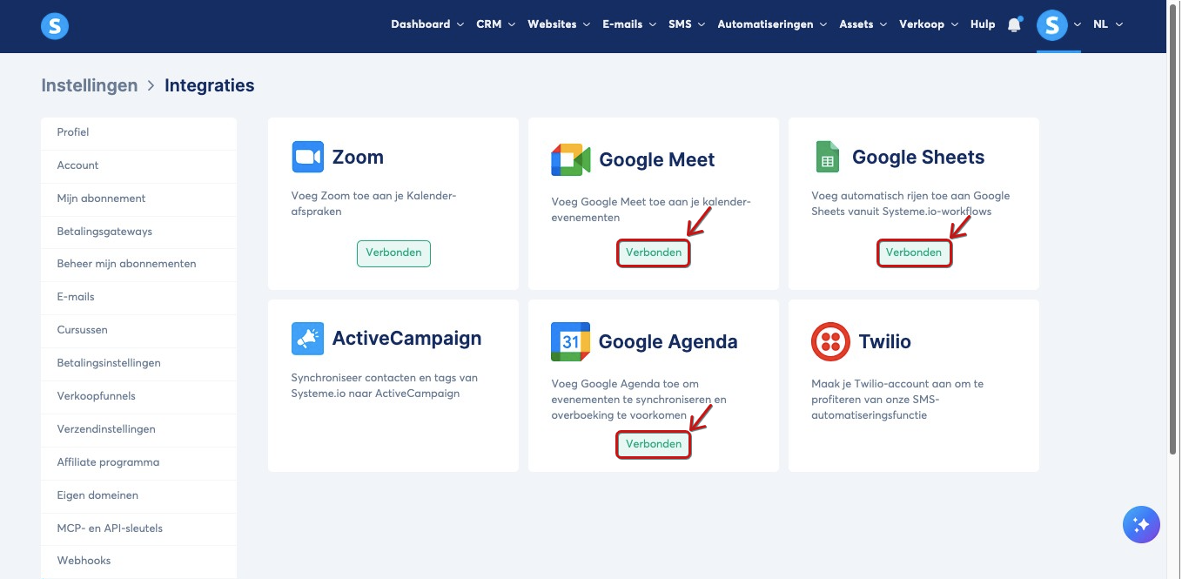Image resolution: width=1182 pixels, height=579 pixels.
Task: Click the Twilio red logo icon
Action: tap(830, 341)
